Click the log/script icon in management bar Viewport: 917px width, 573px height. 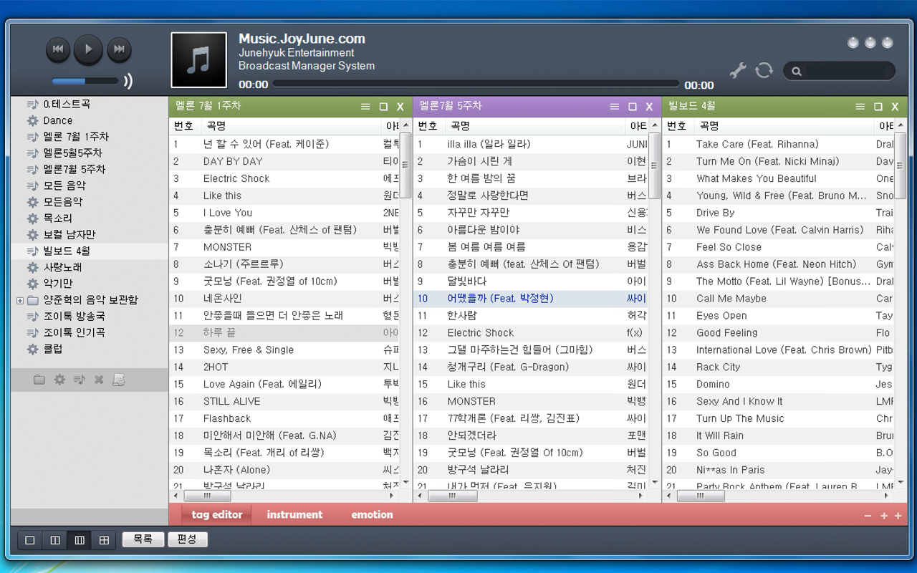coord(119,380)
